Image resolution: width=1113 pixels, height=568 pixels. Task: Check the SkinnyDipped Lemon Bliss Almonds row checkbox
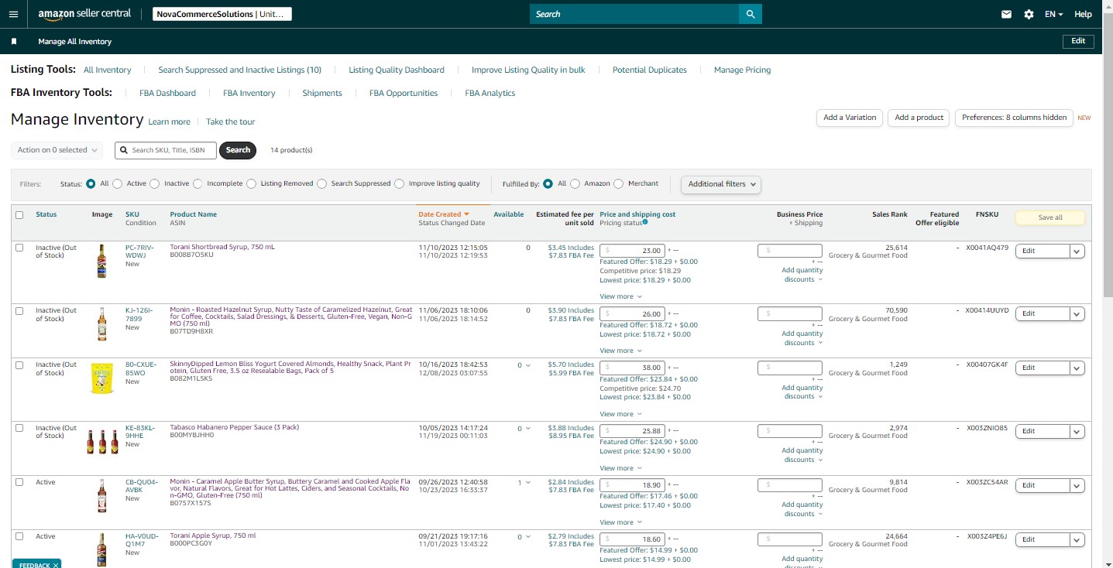tap(19, 365)
